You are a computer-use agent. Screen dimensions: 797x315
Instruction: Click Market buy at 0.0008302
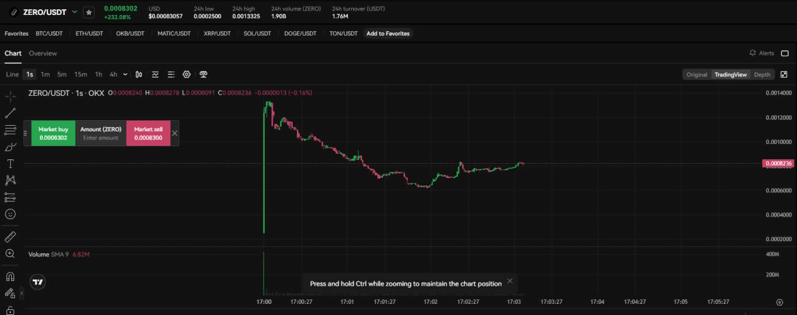click(53, 133)
